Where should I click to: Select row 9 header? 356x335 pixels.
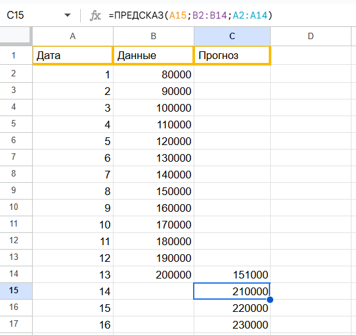(13, 191)
